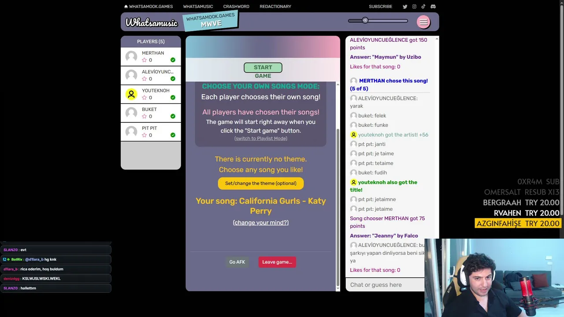Open the Instagram icon in the header
Screen dimensions: 564x317
[414, 7]
